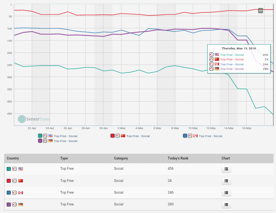Sort table by Today's Rank header
This screenshot has height=213, width=276.
pos(178,158)
